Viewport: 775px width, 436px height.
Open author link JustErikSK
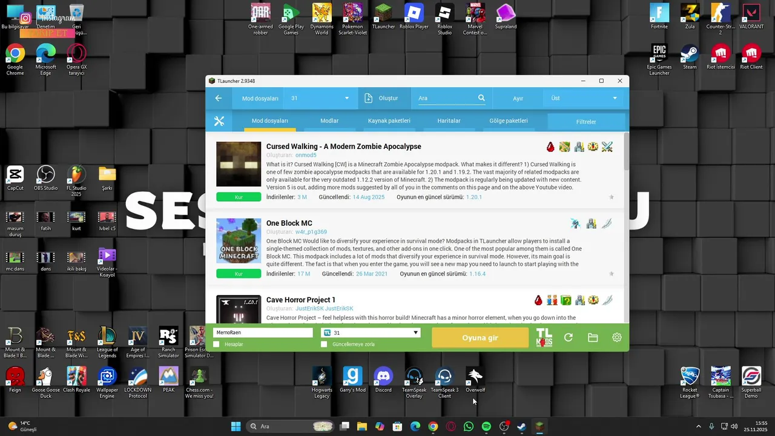point(325,309)
